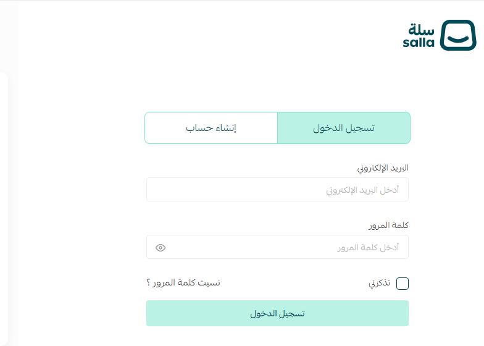
Task: Open the إنشاء حساب tab
Action: coord(211,128)
